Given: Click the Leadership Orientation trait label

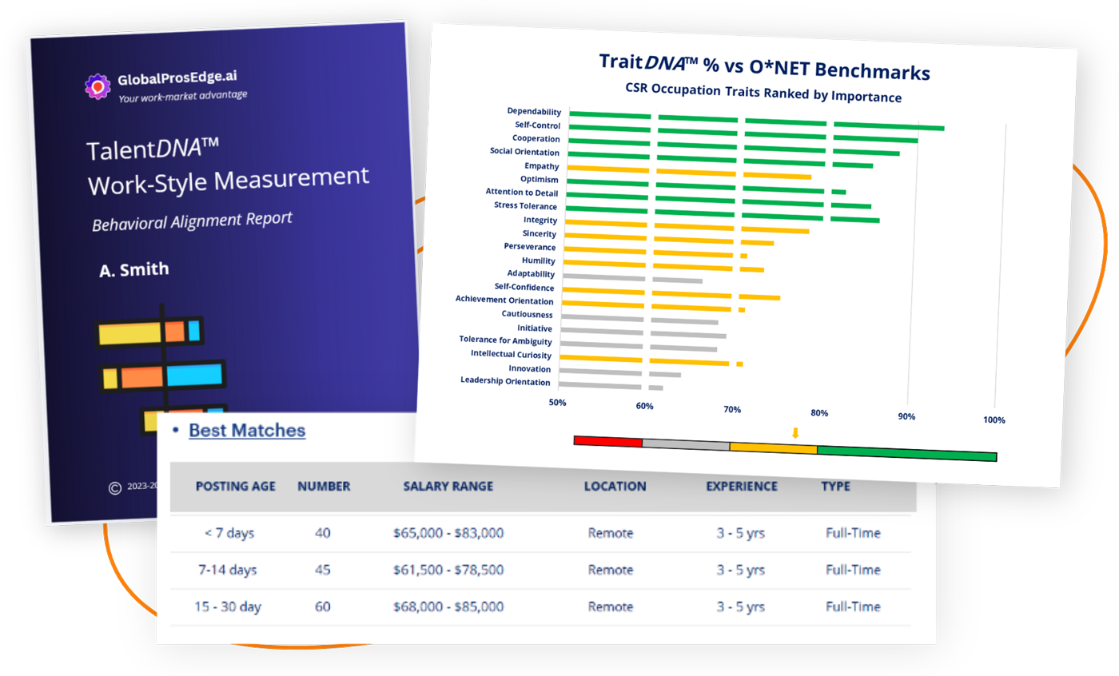Looking at the screenshot, I should tap(505, 380).
